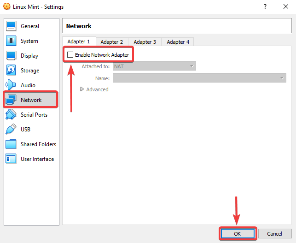Click the question mark help button
This screenshot has width=296, height=243.
pyautogui.click(x=265, y=6)
